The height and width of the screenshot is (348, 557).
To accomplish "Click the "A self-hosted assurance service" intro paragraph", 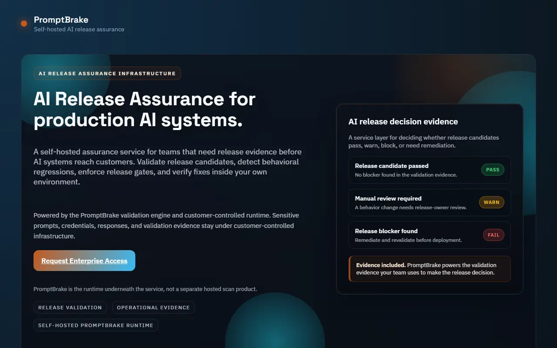I will (168, 167).
